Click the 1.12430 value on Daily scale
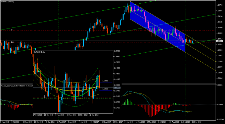 (117, 108)
